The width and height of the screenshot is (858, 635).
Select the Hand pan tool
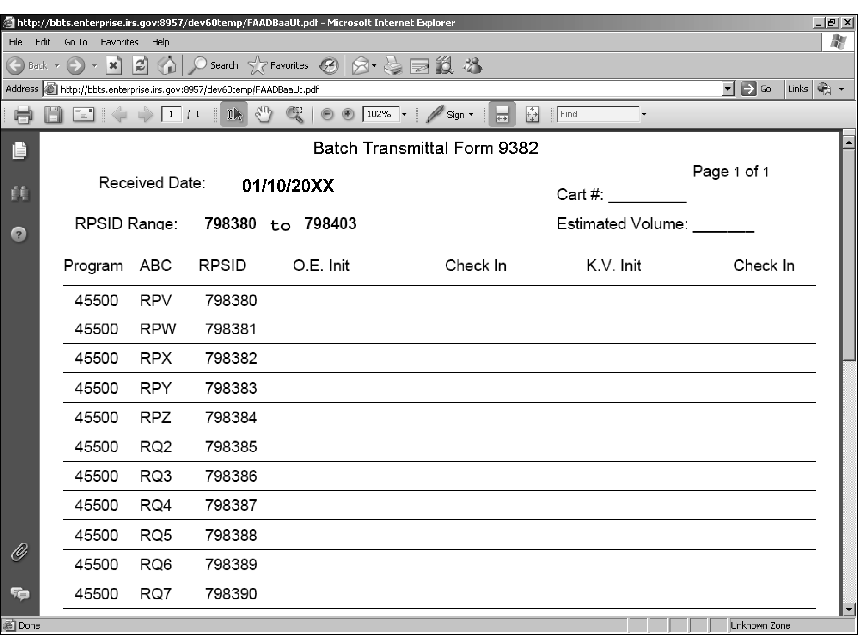point(264,114)
